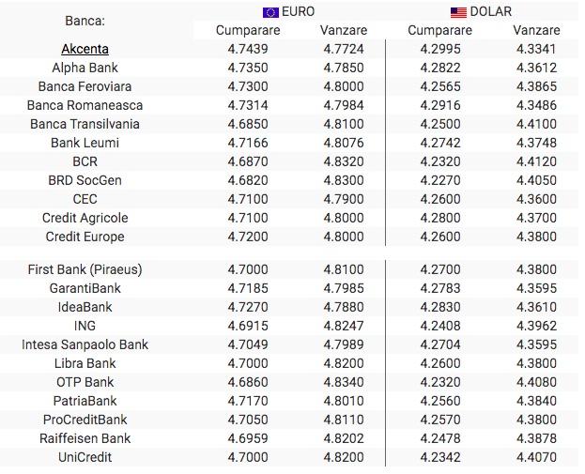Open the Akcenta bank link
The image size is (585, 474).
click(x=85, y=49)
